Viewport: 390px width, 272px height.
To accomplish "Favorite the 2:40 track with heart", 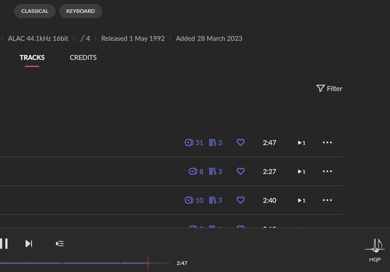I will tap(240, 200).
